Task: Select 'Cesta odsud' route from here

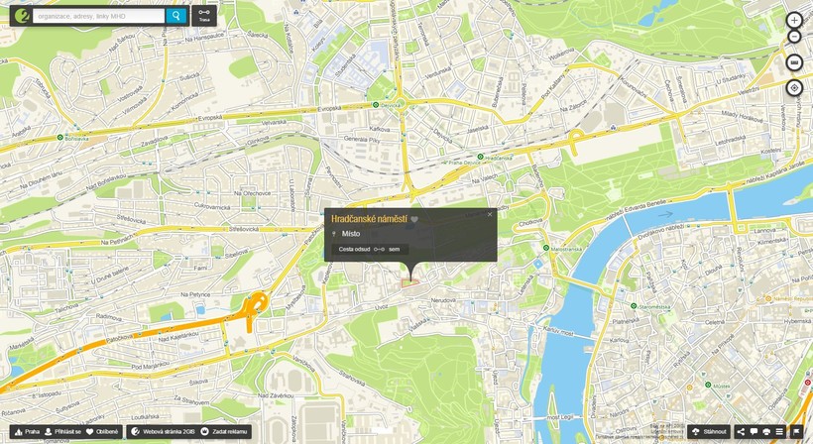Action: [354, 249]
